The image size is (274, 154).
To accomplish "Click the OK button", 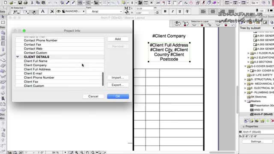I will pyautogui.click(x=118, y=96).
